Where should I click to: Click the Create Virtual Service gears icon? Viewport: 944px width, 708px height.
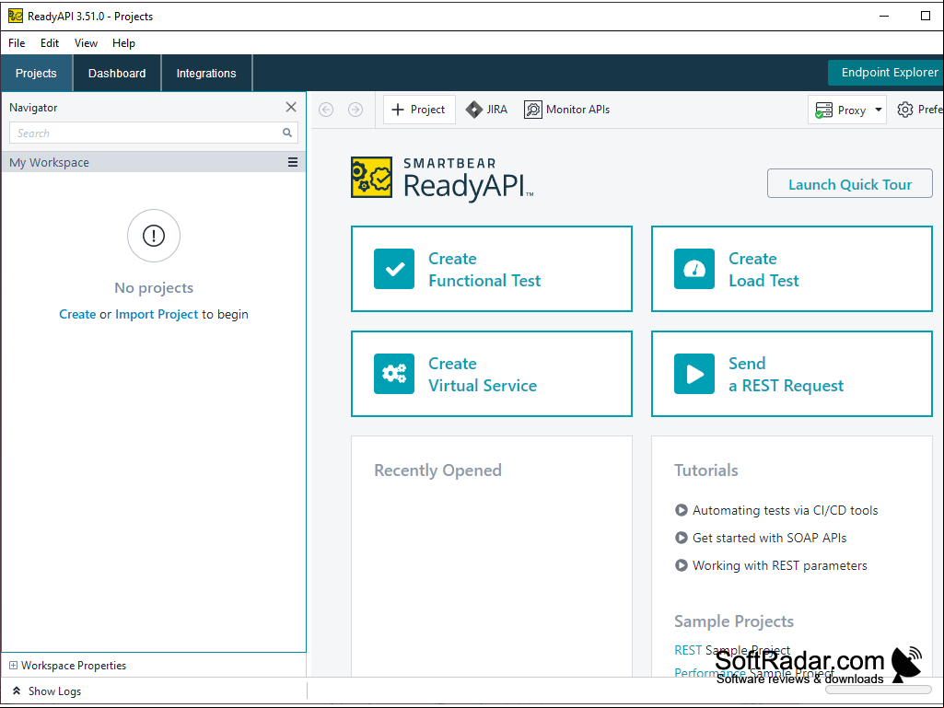click(394, 374)
